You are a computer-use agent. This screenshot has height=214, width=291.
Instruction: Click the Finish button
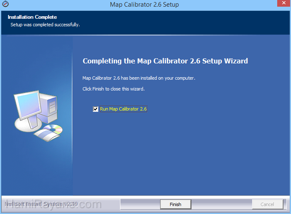176,204
